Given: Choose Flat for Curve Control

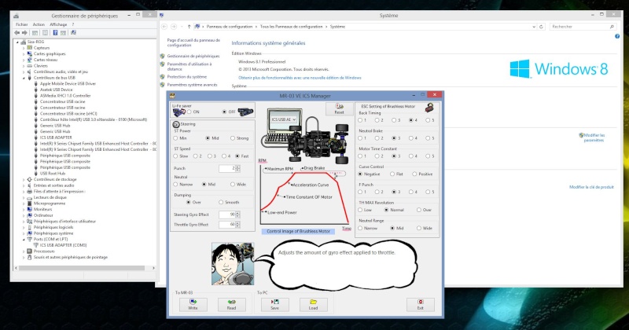Looking at the screenshot, I should tap(392, 174).
